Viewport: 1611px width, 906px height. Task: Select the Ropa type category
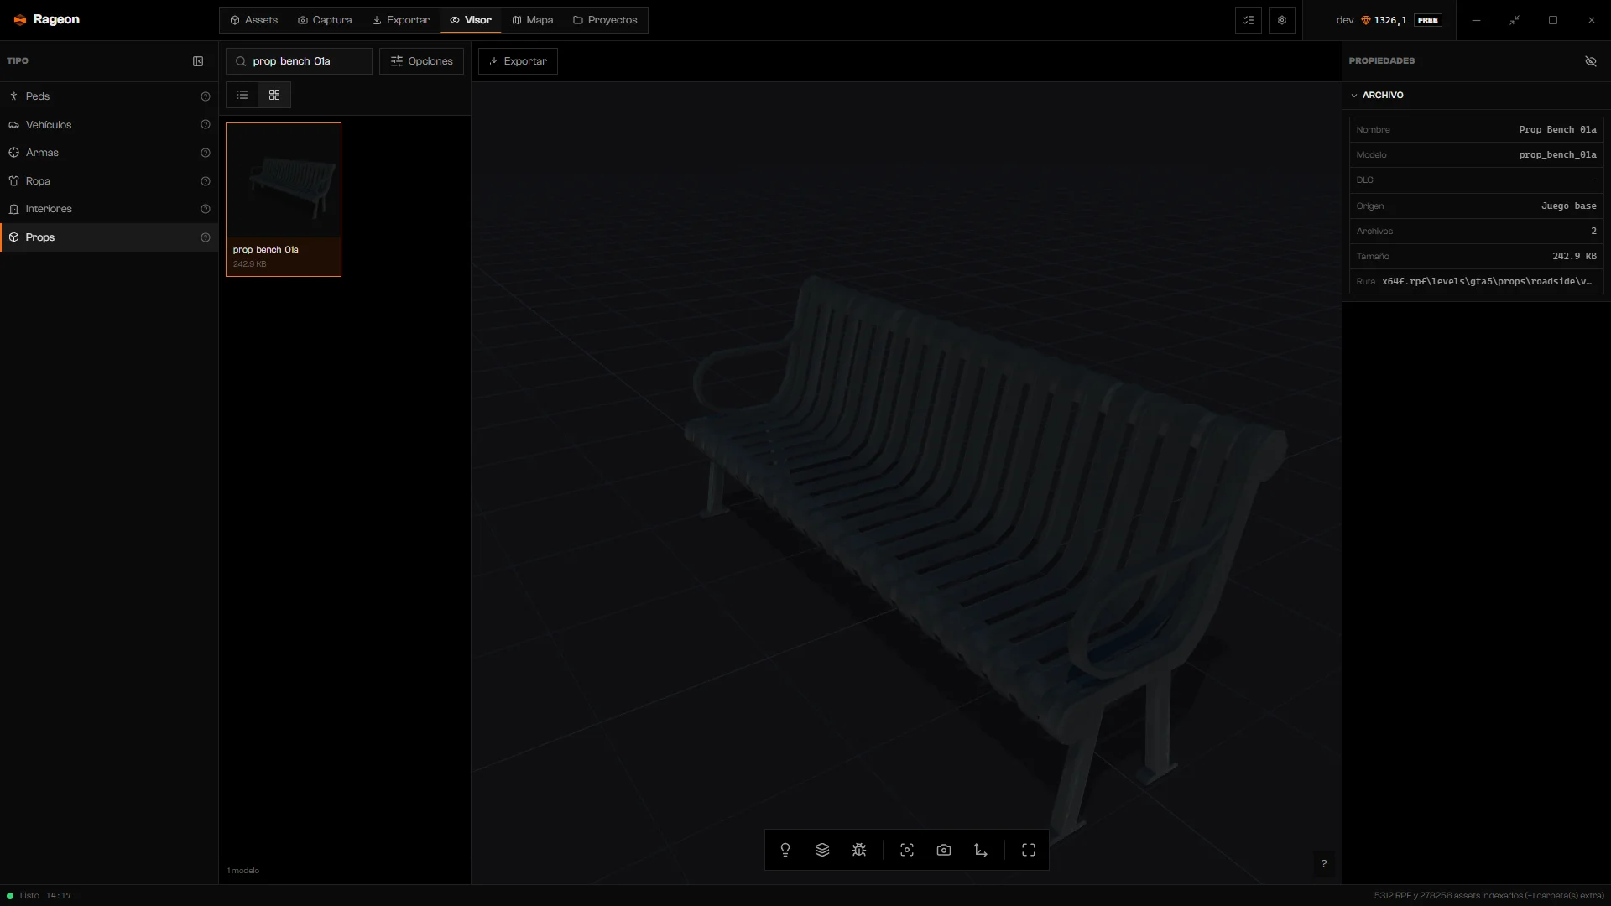[109, 181]
